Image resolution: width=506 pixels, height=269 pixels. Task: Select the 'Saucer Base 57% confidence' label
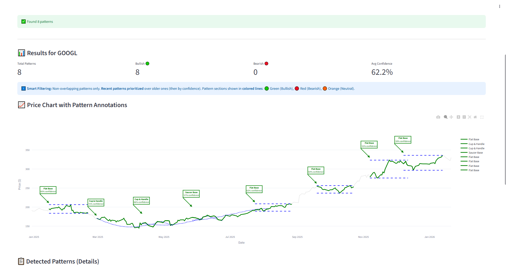[191, 193]
